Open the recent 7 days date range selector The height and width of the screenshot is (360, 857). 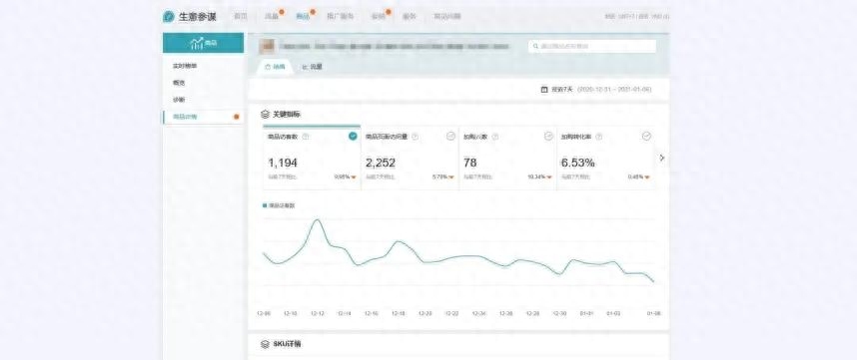tap(596, 89)
